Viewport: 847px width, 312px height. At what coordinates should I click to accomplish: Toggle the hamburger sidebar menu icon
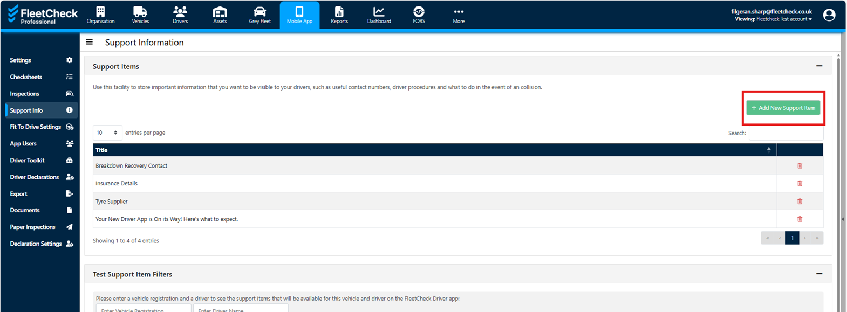coord(90,42)
